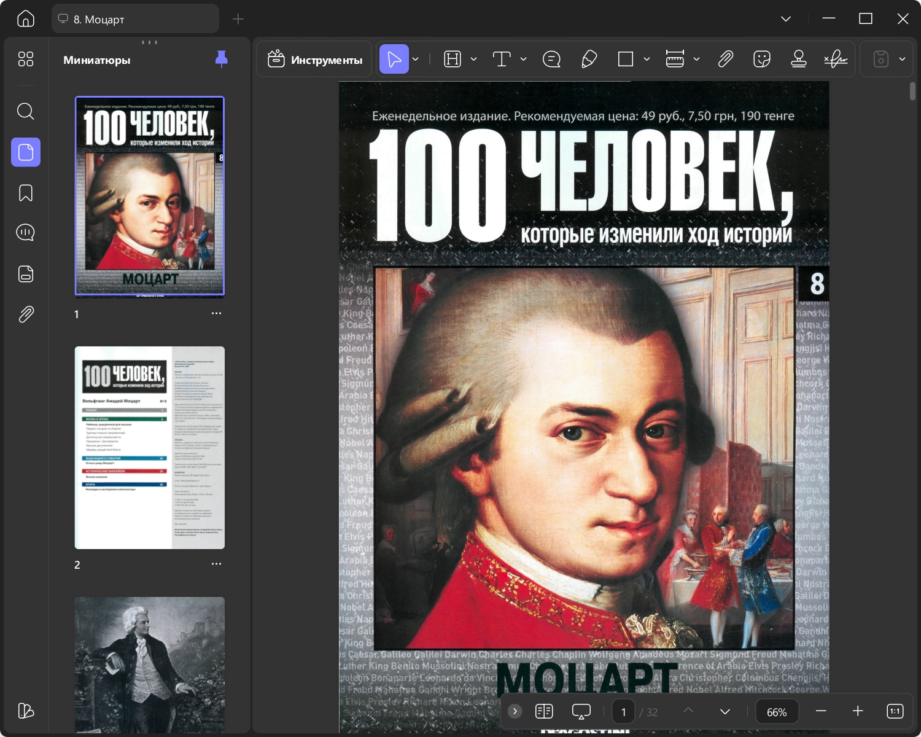Open the Инструменты menu
This screenshot has height=737, width=921.
314,60
